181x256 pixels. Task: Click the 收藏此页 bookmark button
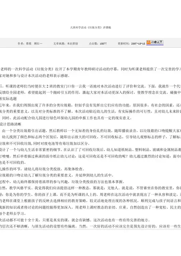pyautogui.click(x=155, y=43)
